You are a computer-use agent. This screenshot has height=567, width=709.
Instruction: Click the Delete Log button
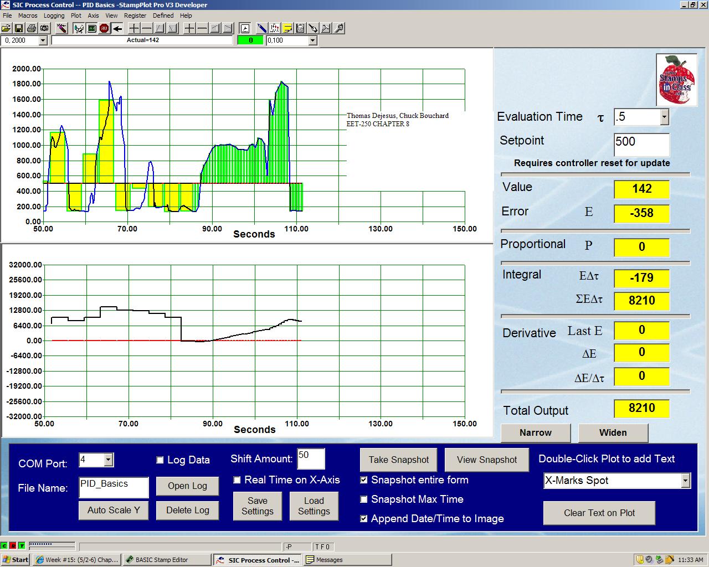(188, 510)
